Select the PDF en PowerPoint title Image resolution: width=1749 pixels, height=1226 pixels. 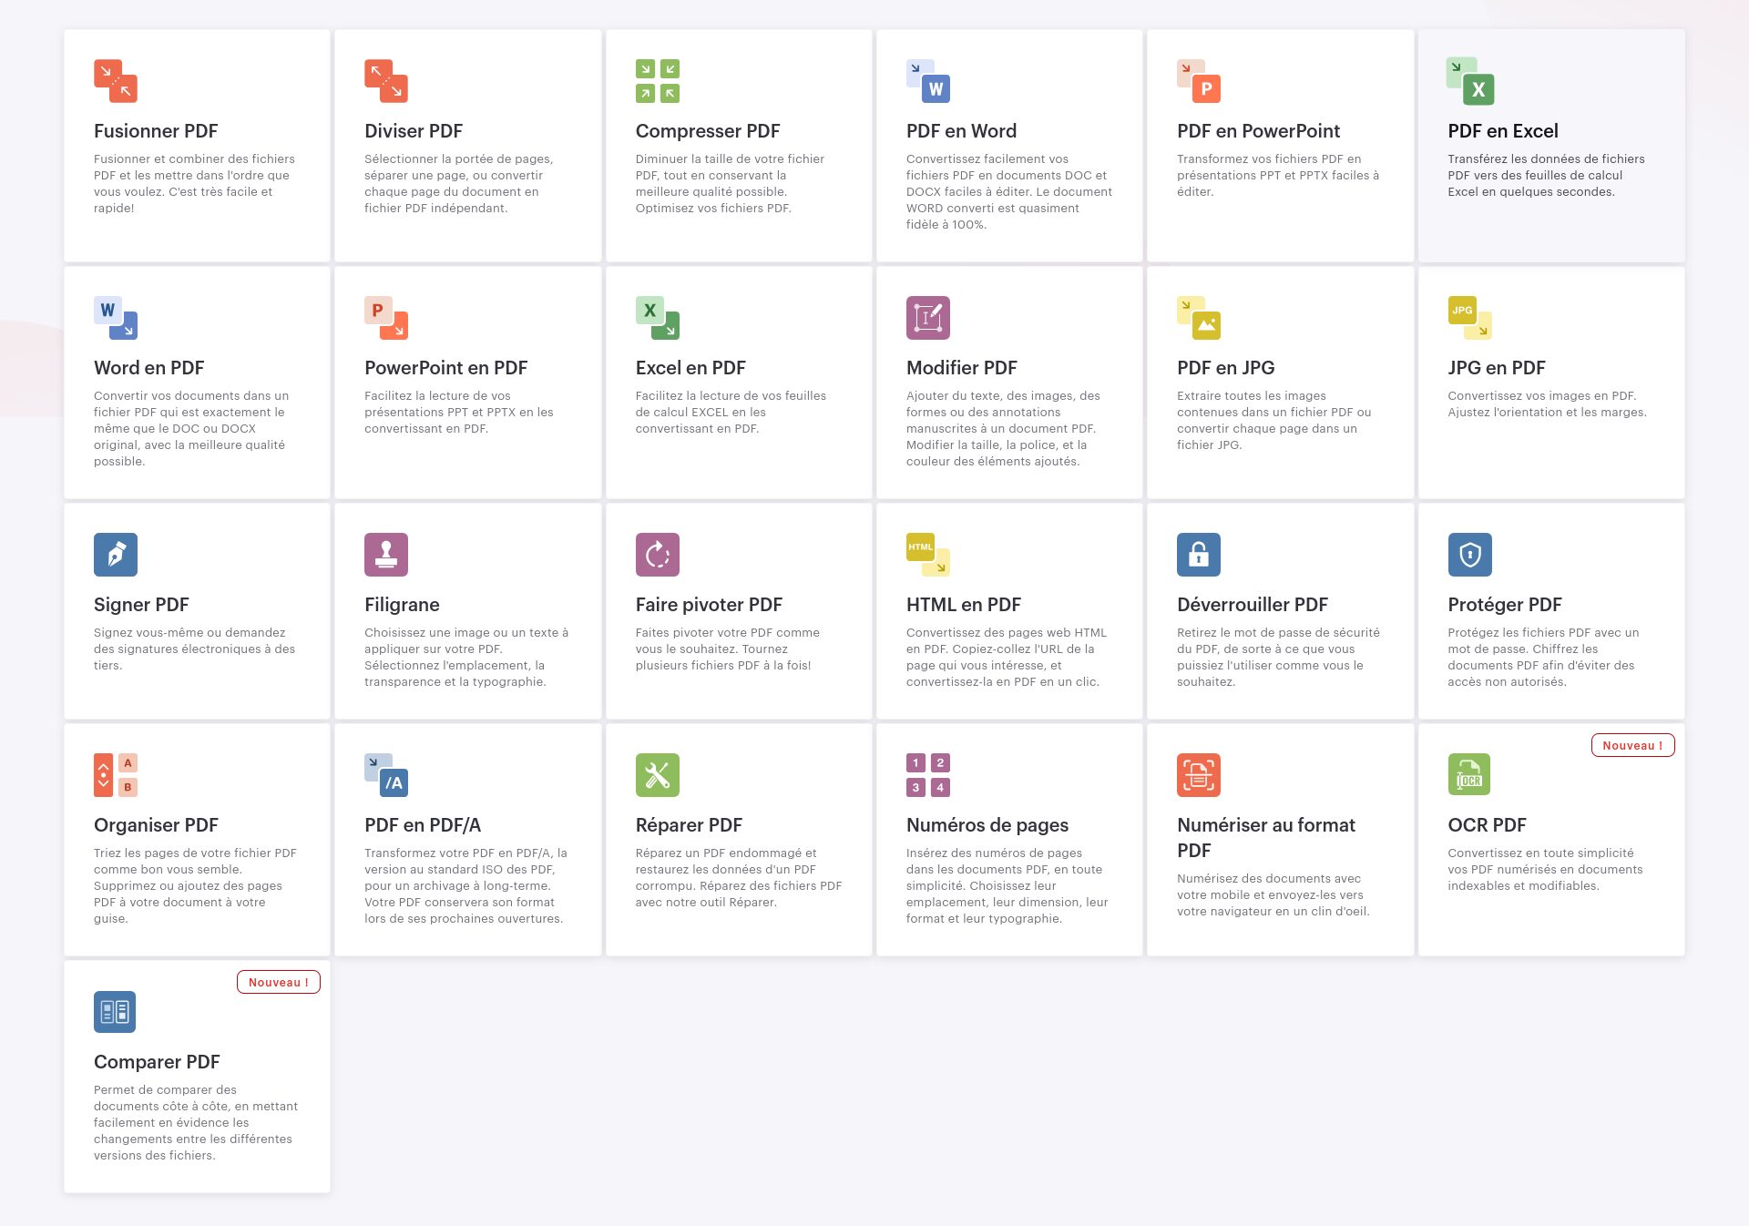click(1258, 131)
